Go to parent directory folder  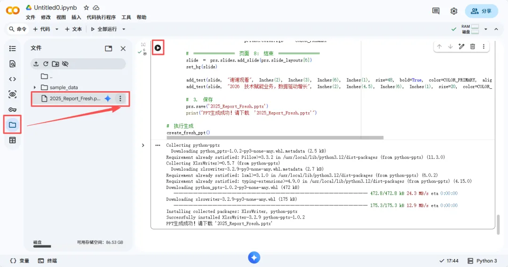(47, 76)
